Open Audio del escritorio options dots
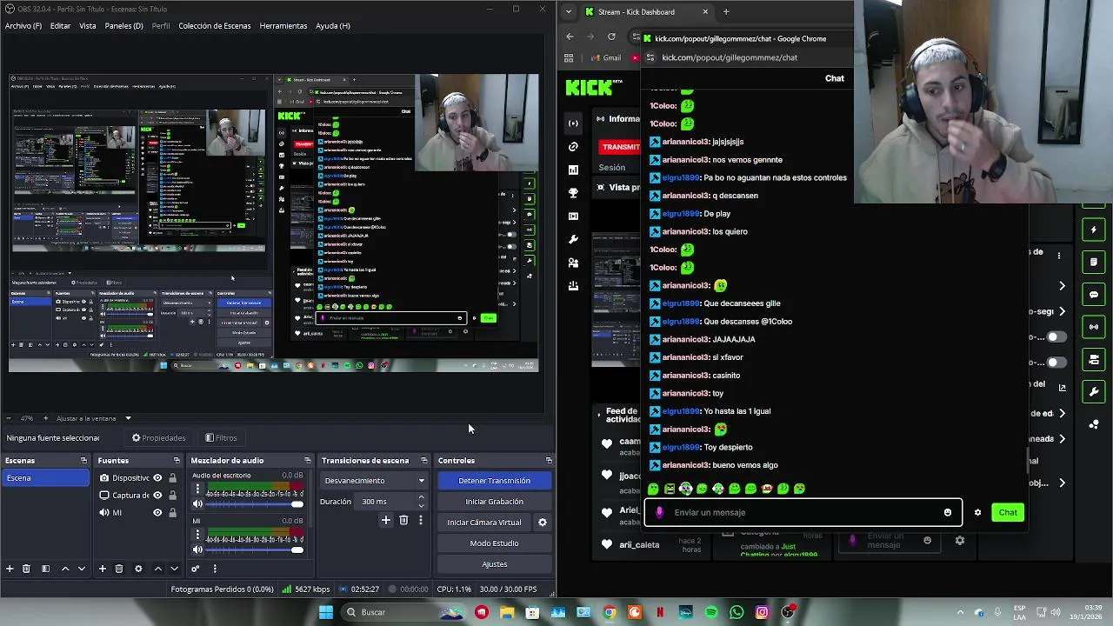Image resolution: width=1113 pixels, height=626 pixels. pyautogui.click(x=197, y=489)
